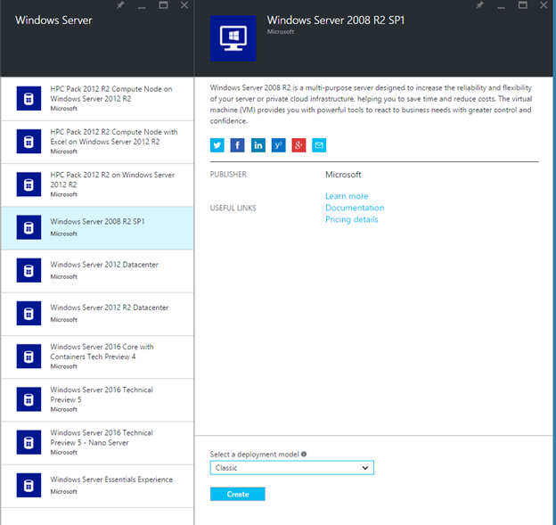Share on LinkedIn icon
The height and width of the screenshot is (525, 556).
[258, 145]
